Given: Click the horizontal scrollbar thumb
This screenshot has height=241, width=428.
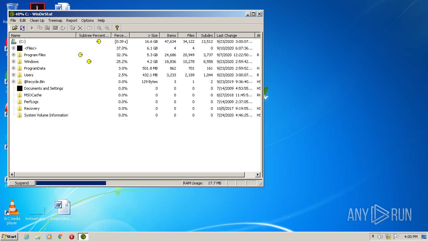Looking at the screenshot, I should tap(130, 175).
